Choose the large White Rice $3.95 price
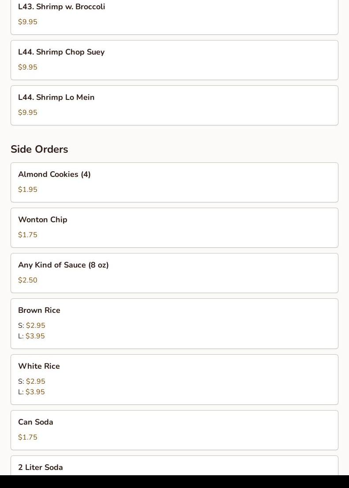This screenshot has height=488, width=349. coord(35,392)
